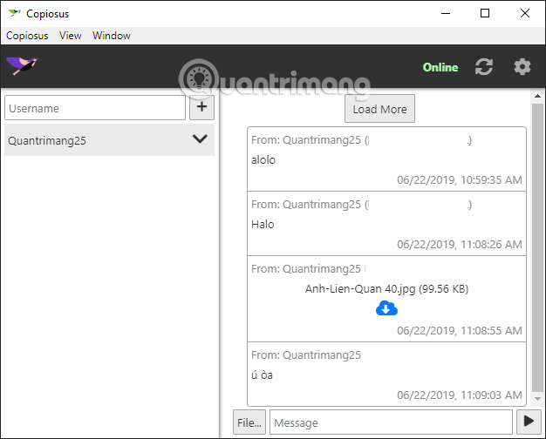This screenshot has width=546, height=439.
Task: Close the Copiosus window
Action: tap(525, 13)
